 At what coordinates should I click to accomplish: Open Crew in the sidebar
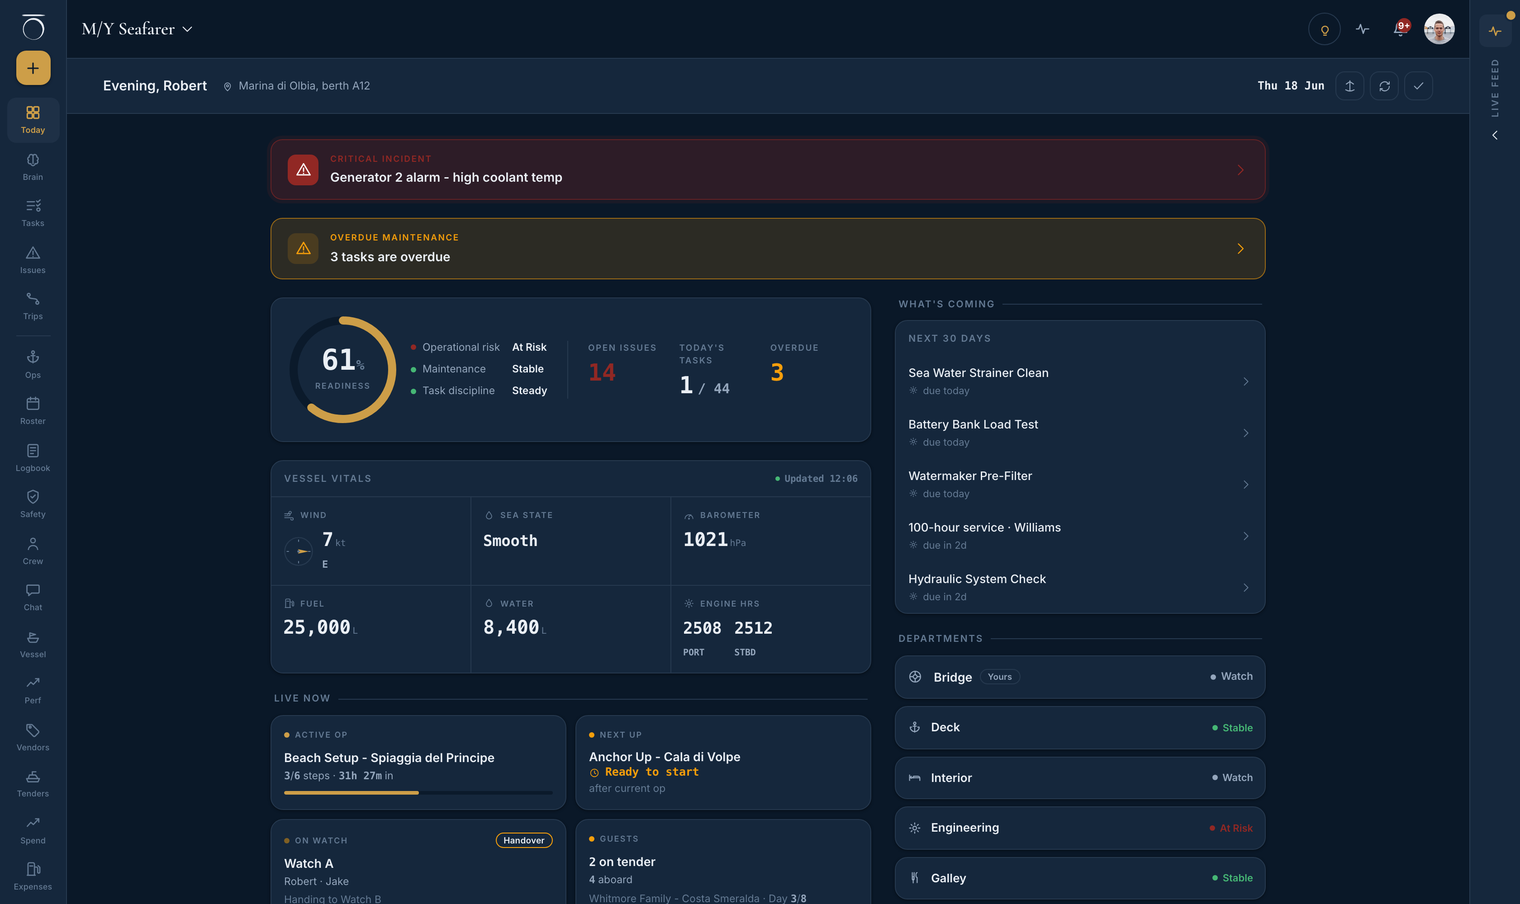[x=33, y=551]
